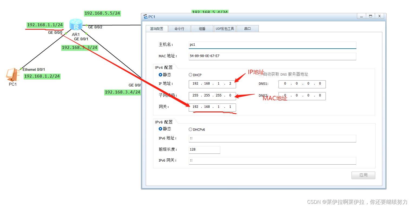Image resolution: width=411 pixels, height=207 pixels.
Task: Click the IPv6 地址 input field
Action: point(272,138)
